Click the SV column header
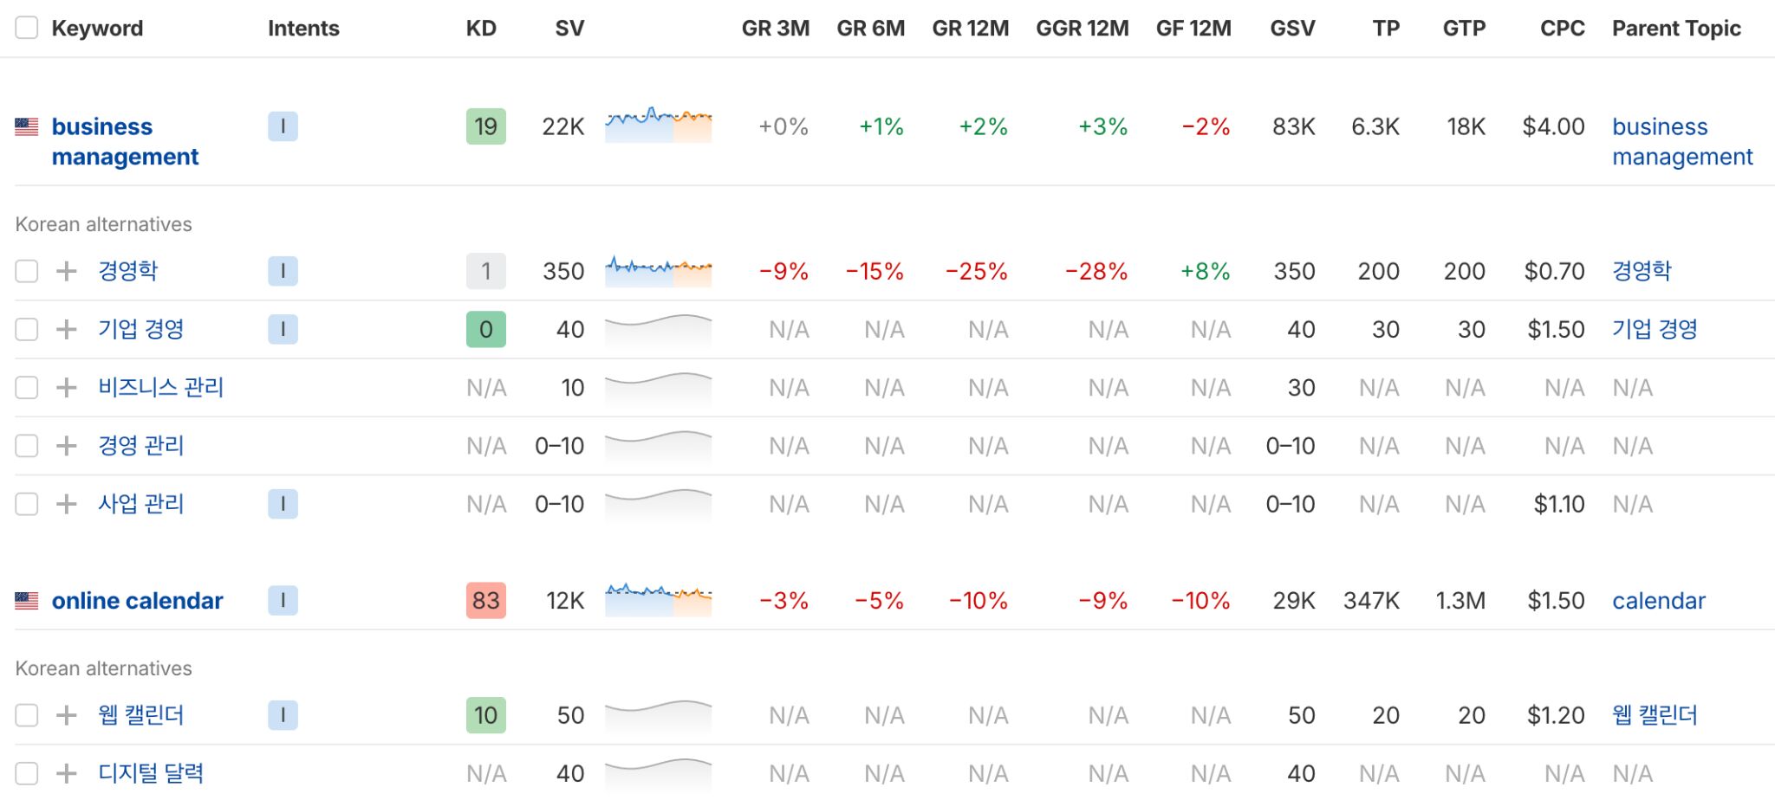The image size is (1775, 800). point(568,28)
